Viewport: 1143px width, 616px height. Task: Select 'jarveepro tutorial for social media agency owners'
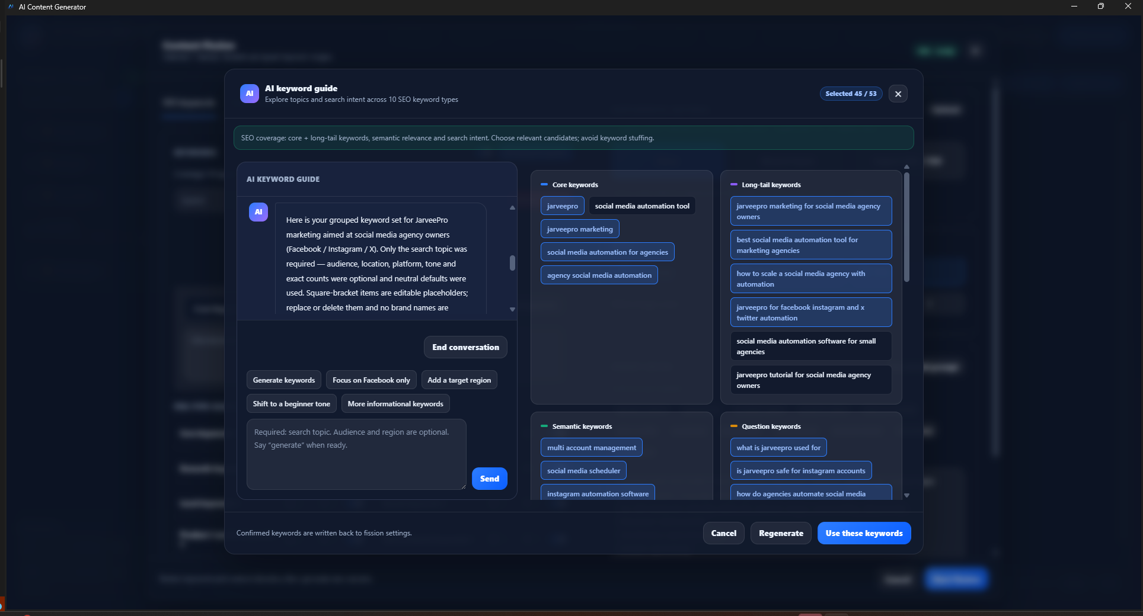(811, 380)
